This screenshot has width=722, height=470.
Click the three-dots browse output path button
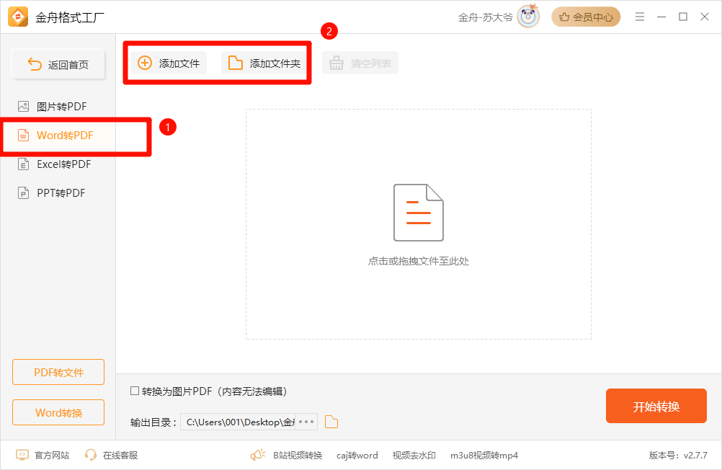(x=306, y=422)
